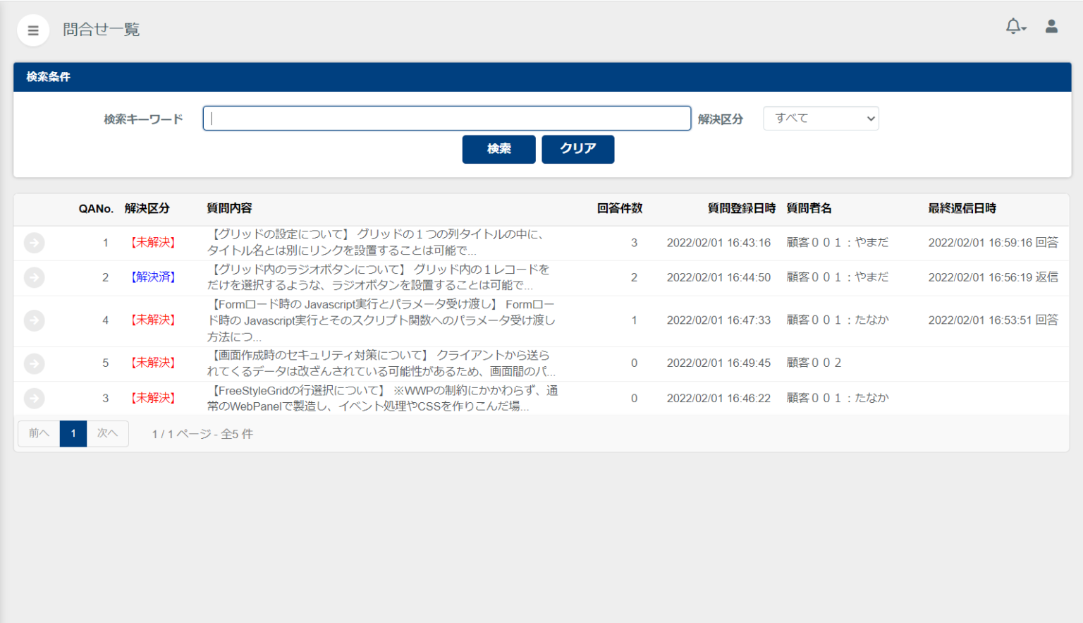Image resolution: width=1083 pixels, height=623 pixels.
Task: Sort by the 回答件数 column header
Action: click(619, 209)
